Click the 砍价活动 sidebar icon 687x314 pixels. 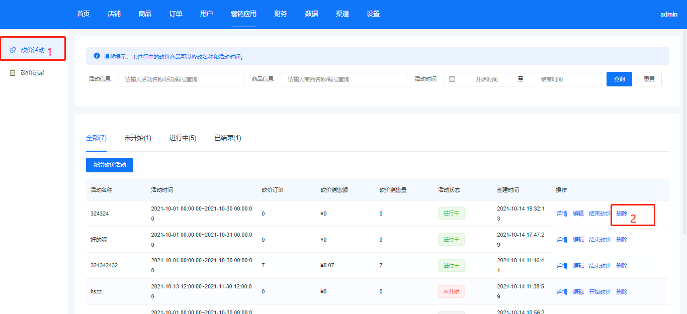(x=13, y=50)
